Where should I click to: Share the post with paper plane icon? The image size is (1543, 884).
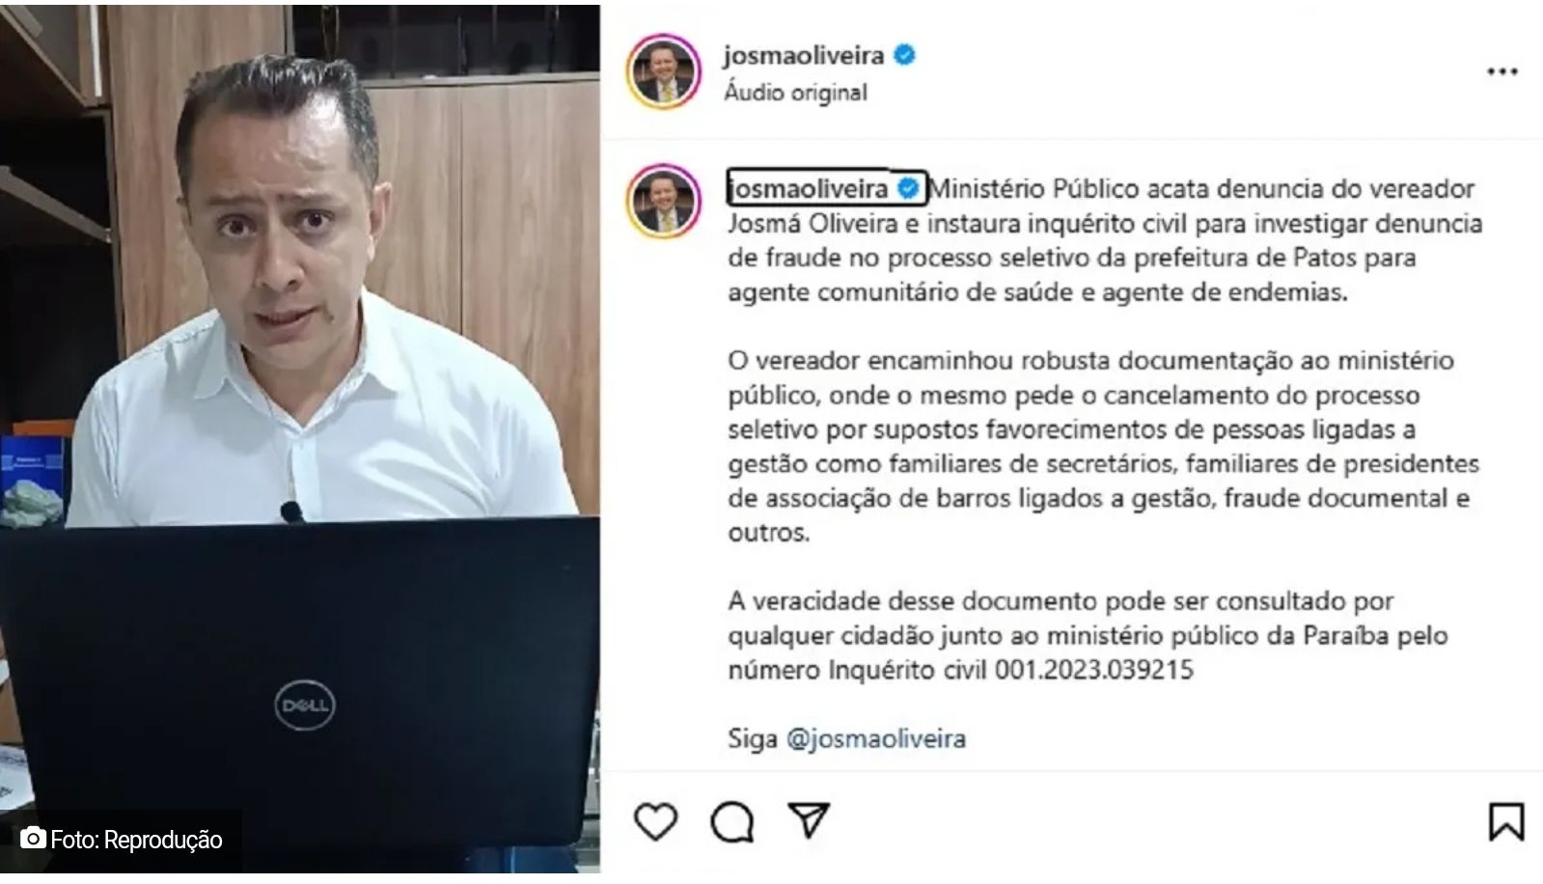coord(809,820)
